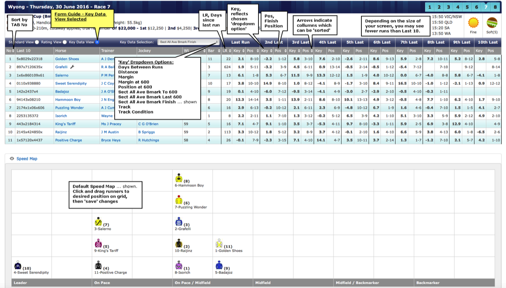
Task: Open jockey R Hutchings link
Action: tap(148, 140)
